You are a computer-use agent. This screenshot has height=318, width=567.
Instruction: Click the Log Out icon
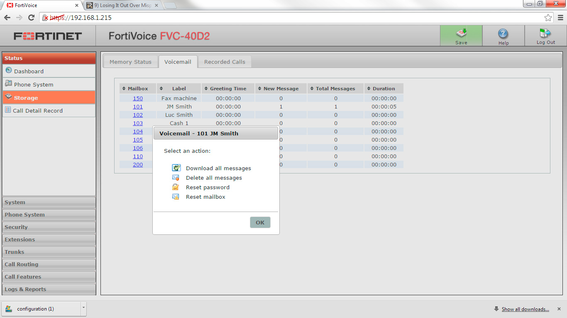pos(545,36)
